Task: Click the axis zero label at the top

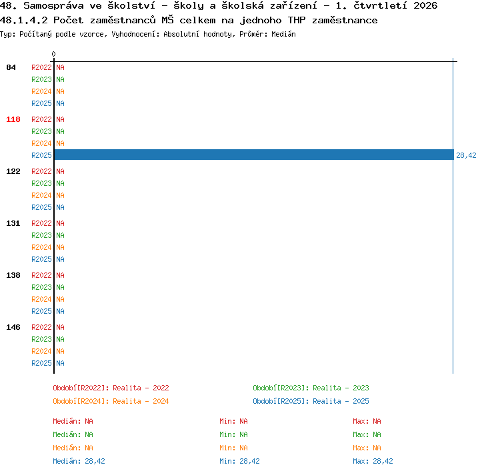Action: pyautogui.click(x=53, y=54)
